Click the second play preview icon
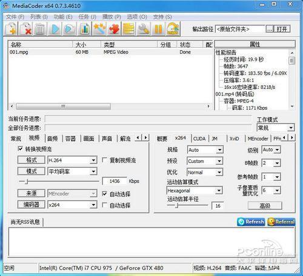 (x=70, y=29)
